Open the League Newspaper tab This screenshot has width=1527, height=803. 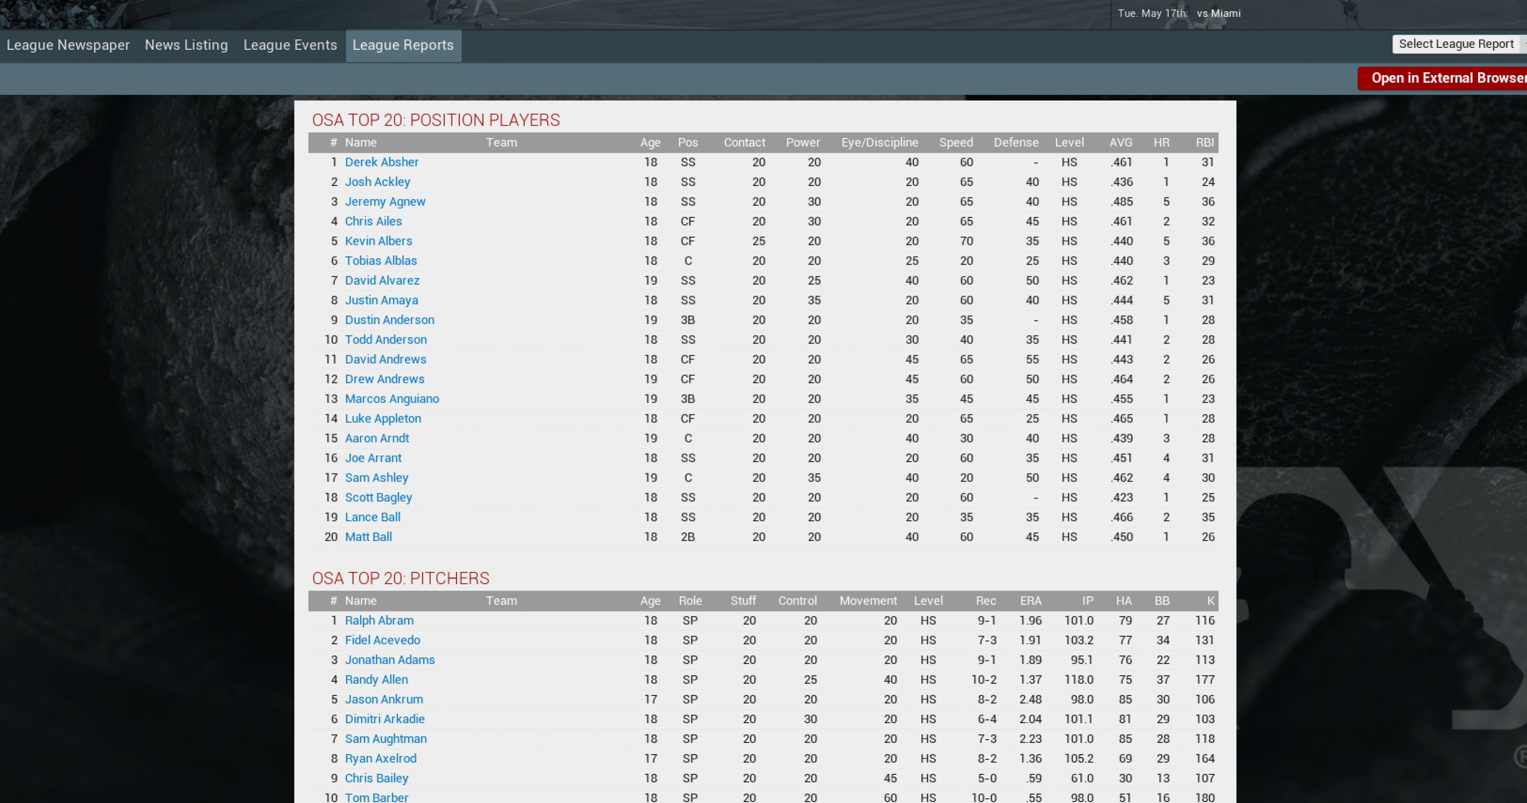pyautogui.click(x=68, y=45)
